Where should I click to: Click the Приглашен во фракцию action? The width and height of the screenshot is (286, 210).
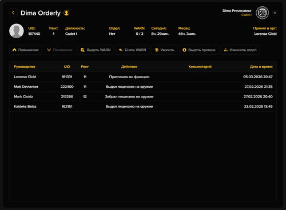[x=129, y=77]
